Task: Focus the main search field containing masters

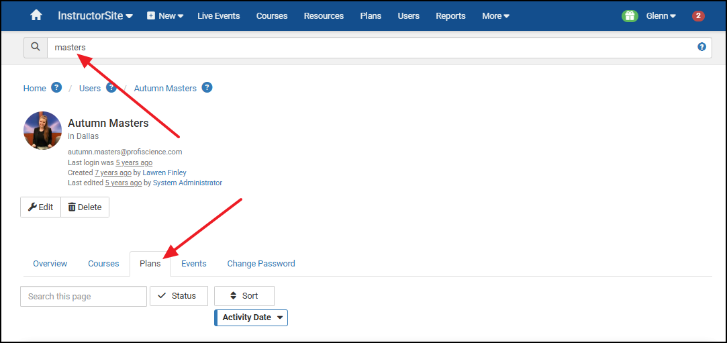Action: click(x=379, y=47)
